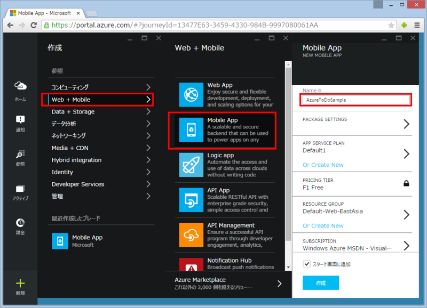Switch to the Mobile App browser tab
The image size is (427, 308).
coord(45,13)
